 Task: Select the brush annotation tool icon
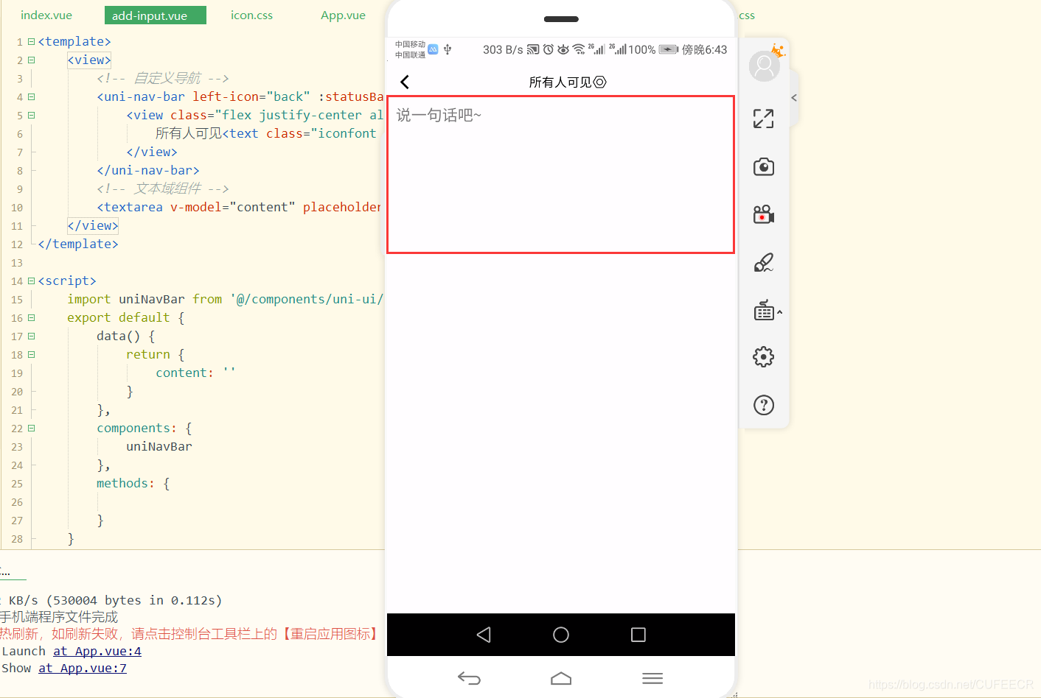tap(764, 262)
